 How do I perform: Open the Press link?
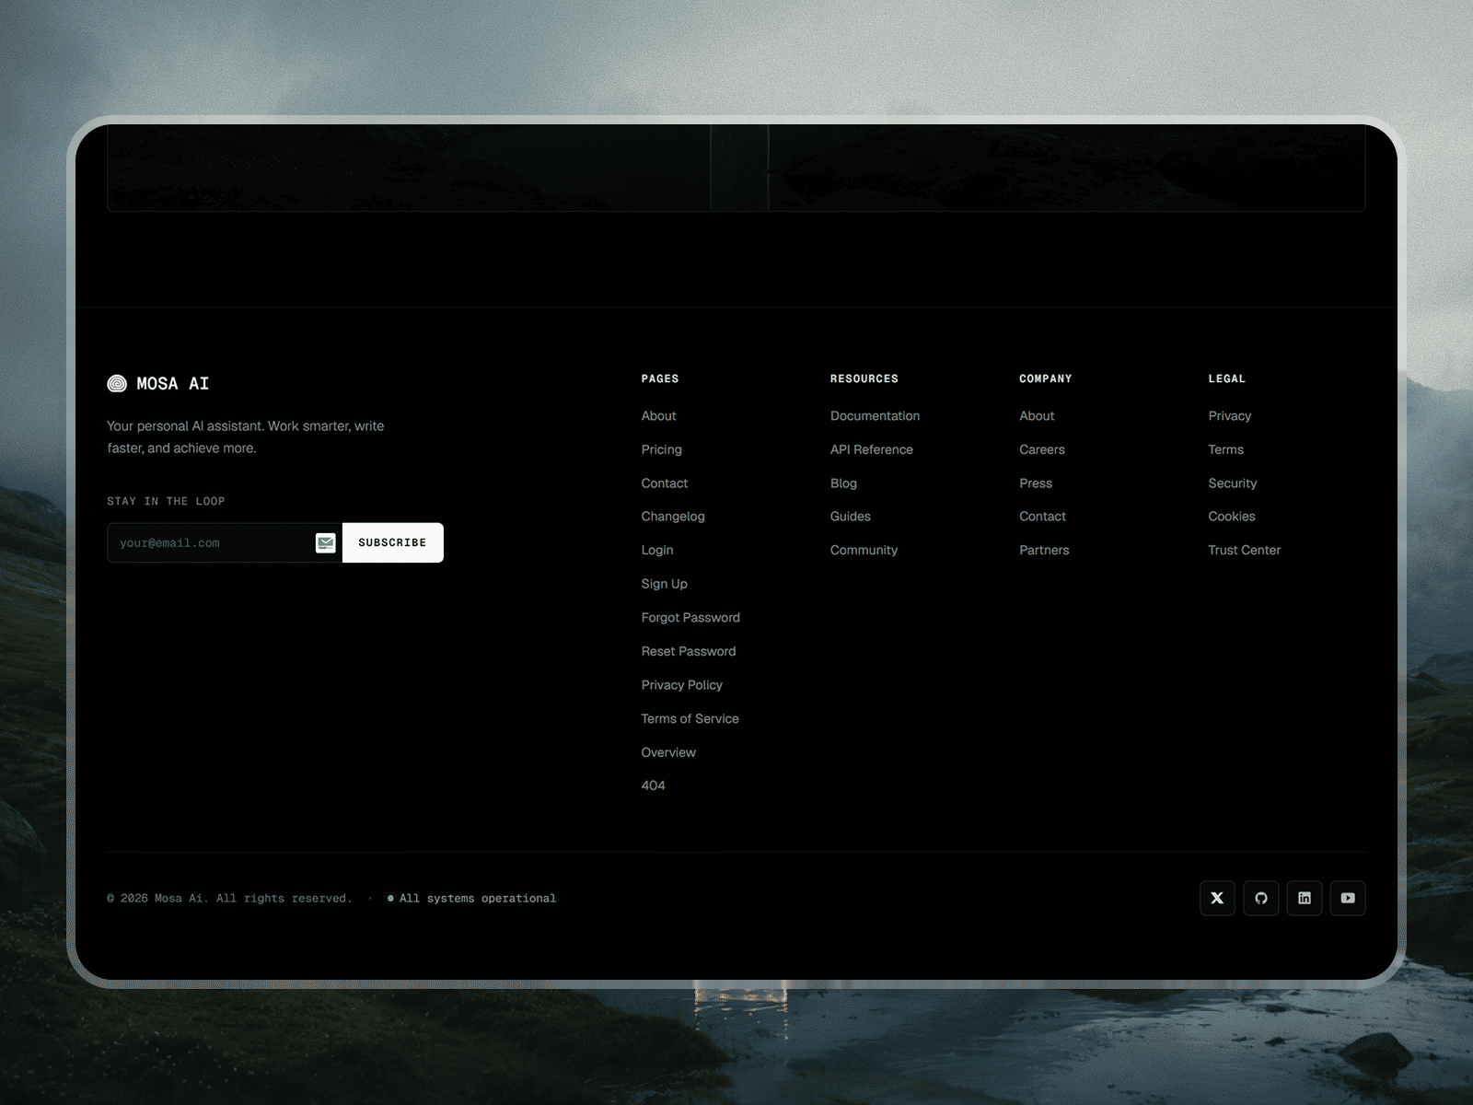(1036, 483)
